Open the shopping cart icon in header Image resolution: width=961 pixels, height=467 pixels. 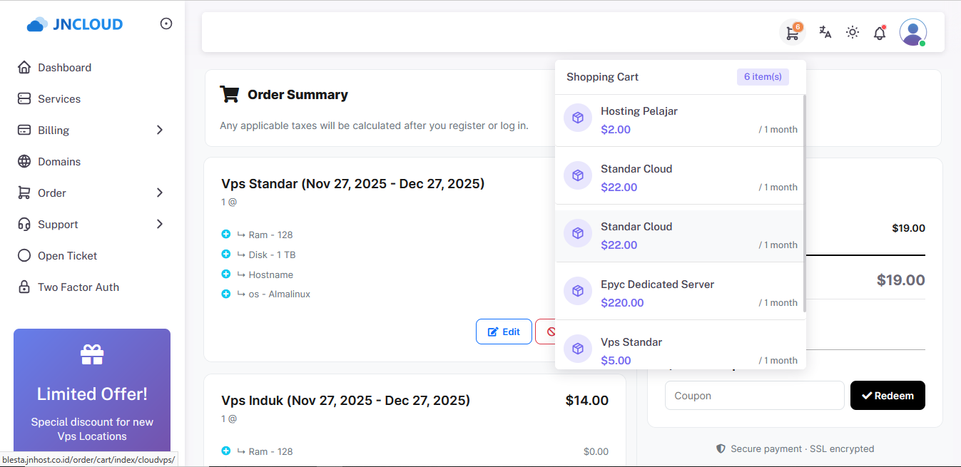pos(792,33)
